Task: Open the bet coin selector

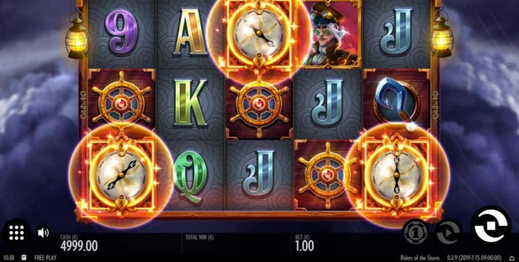Action: click(x=416, y=233)
